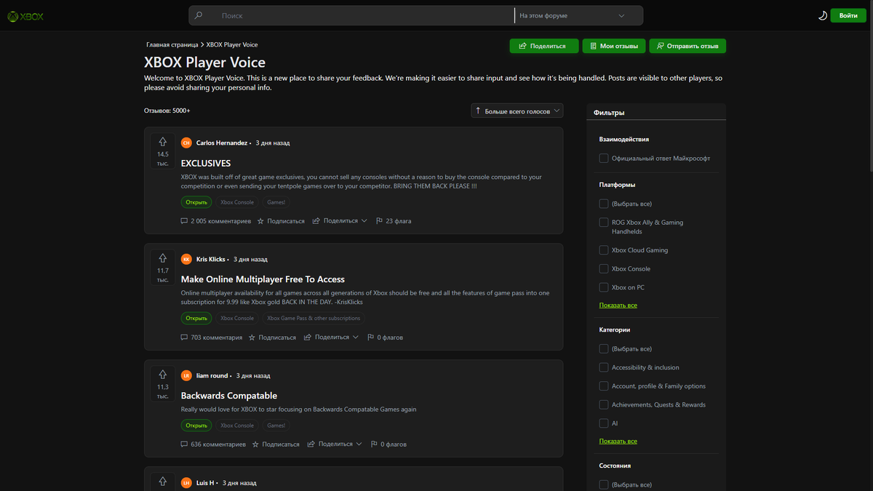Click the green Поделиться button
The width and height of the screenshot is (873, 491).
click(543, 46)
